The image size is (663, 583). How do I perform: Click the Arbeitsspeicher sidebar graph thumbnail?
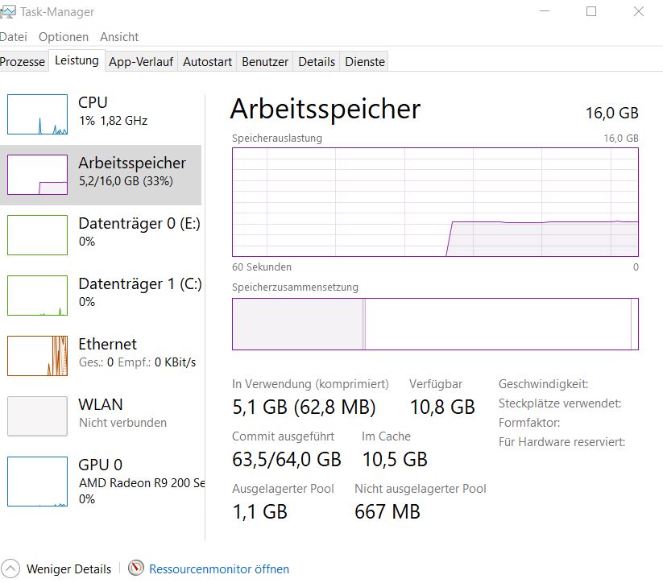pos(37,175)
